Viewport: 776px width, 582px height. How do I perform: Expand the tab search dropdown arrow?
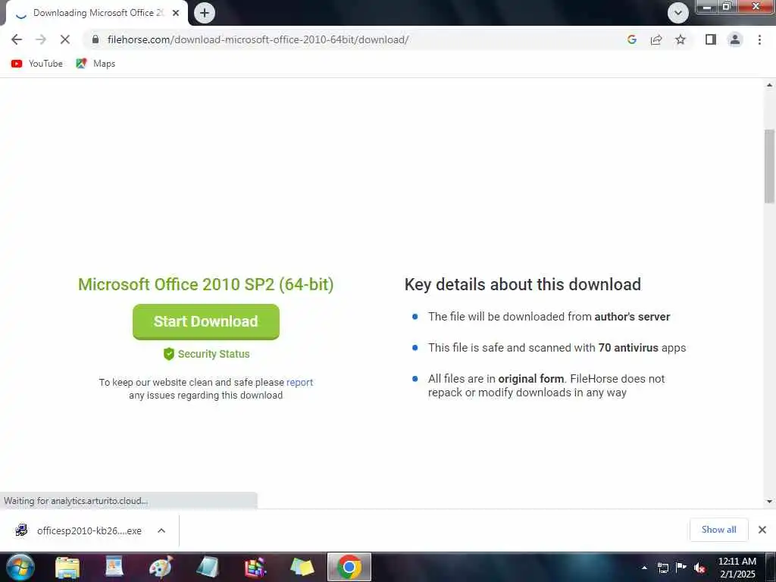pos(678,13)
